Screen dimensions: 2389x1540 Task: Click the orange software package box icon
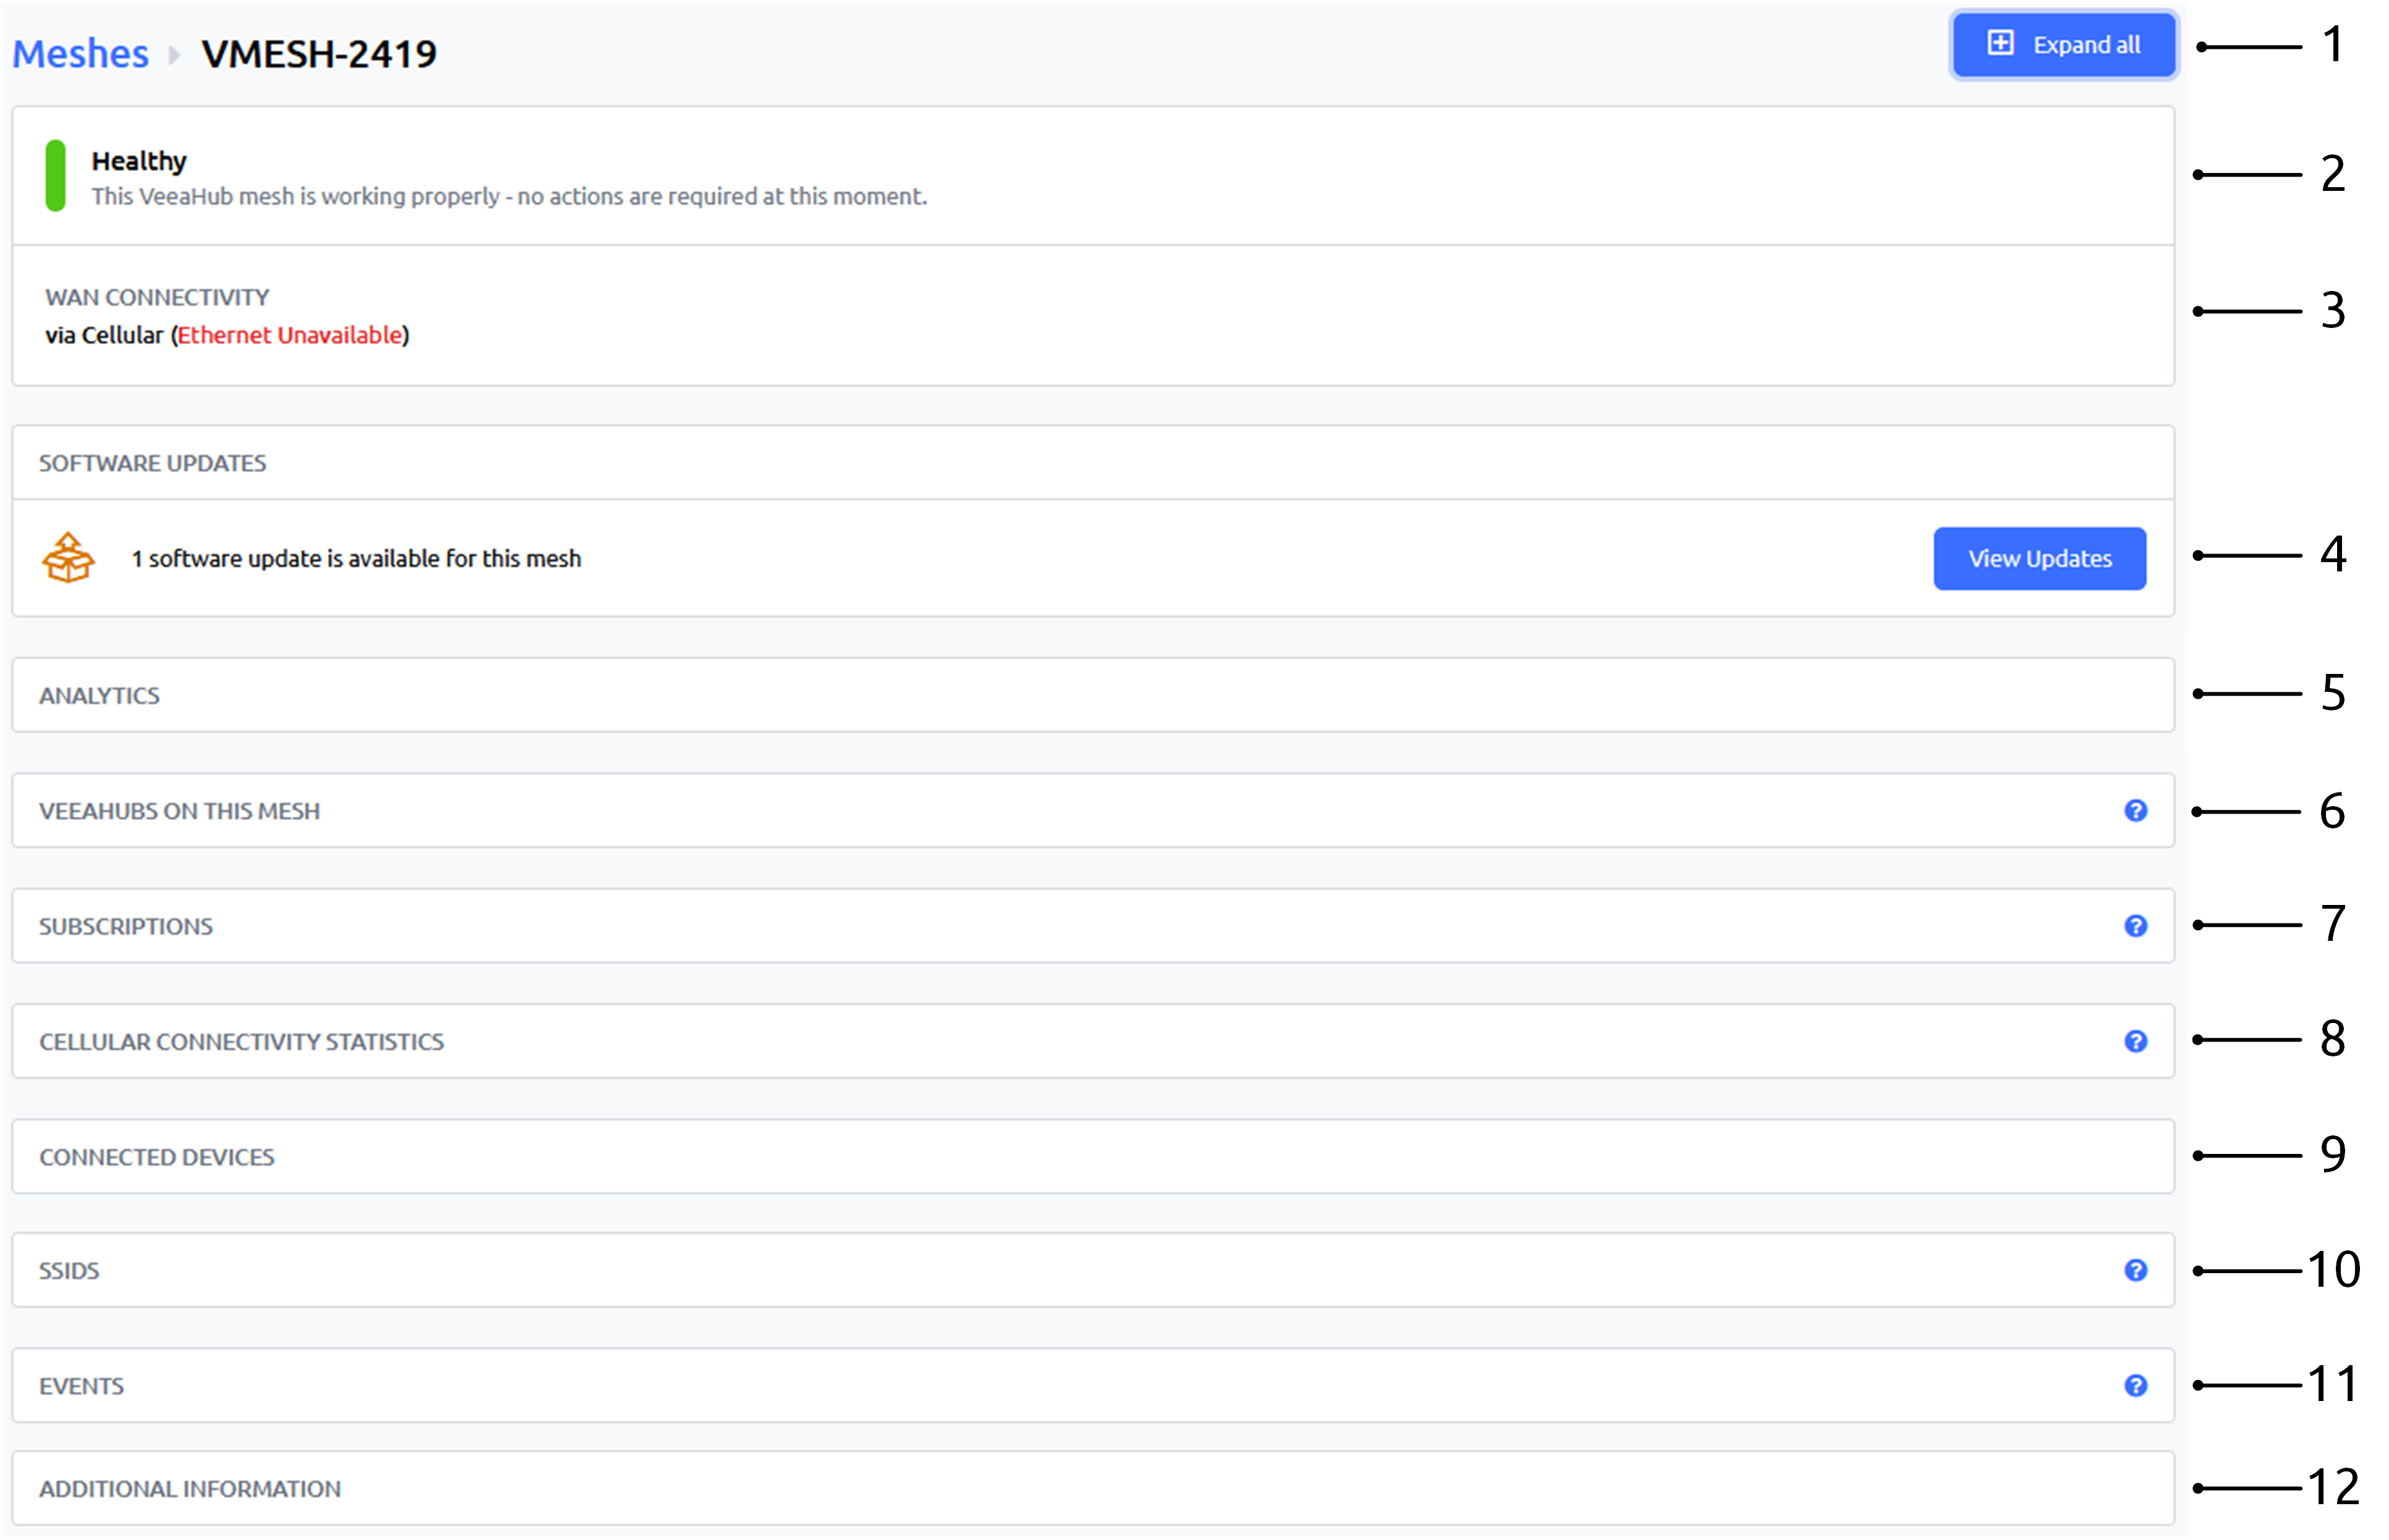68,558
